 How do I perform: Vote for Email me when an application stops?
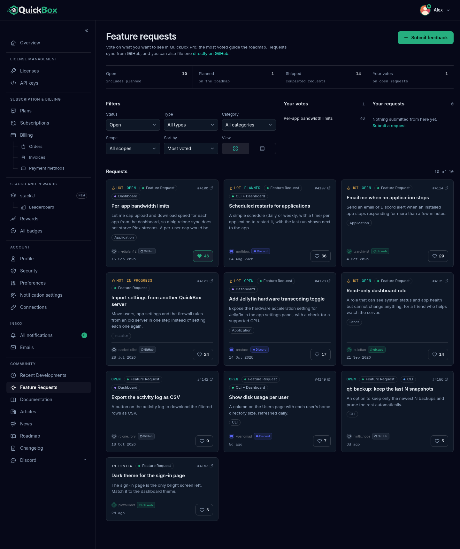pos(438,256)
